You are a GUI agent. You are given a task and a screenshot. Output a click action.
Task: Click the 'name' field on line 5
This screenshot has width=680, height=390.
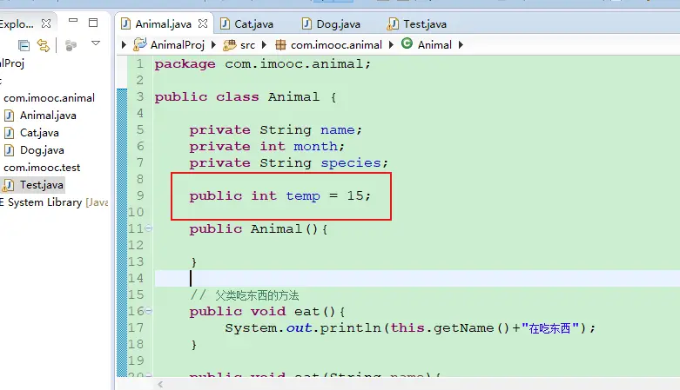[x=338, y=130]
